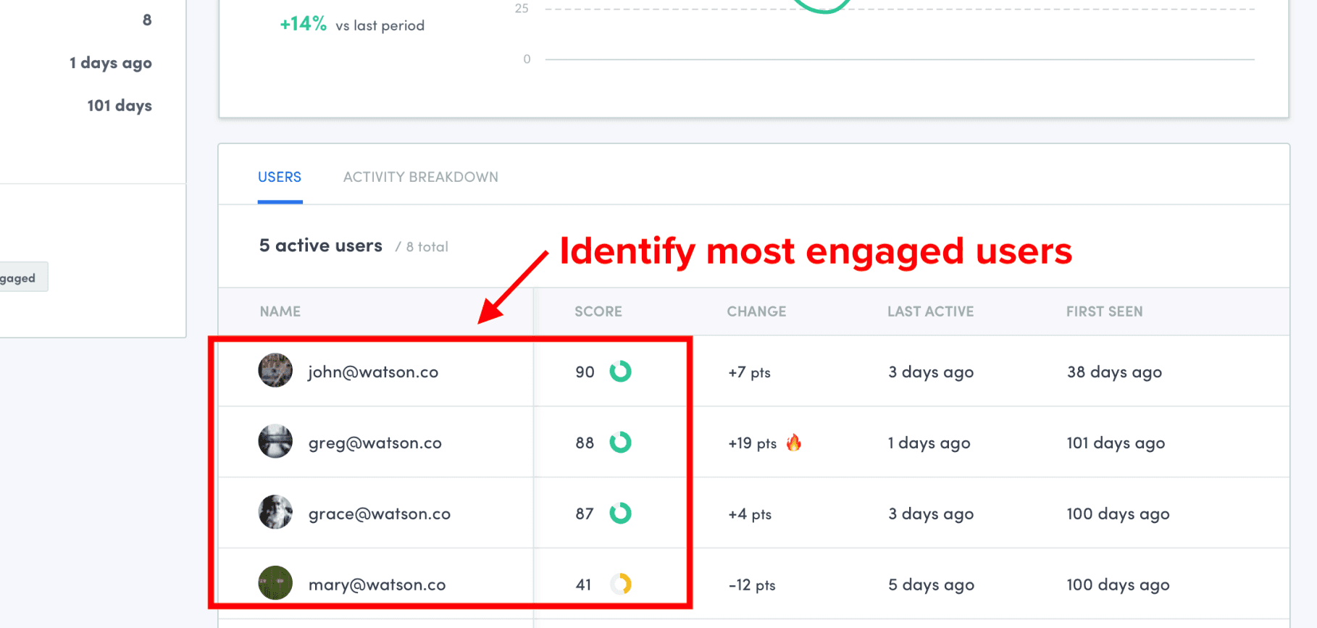Switch to the Activity Breakdown tab
1317x628 pixels.
(x=420, y=177)
